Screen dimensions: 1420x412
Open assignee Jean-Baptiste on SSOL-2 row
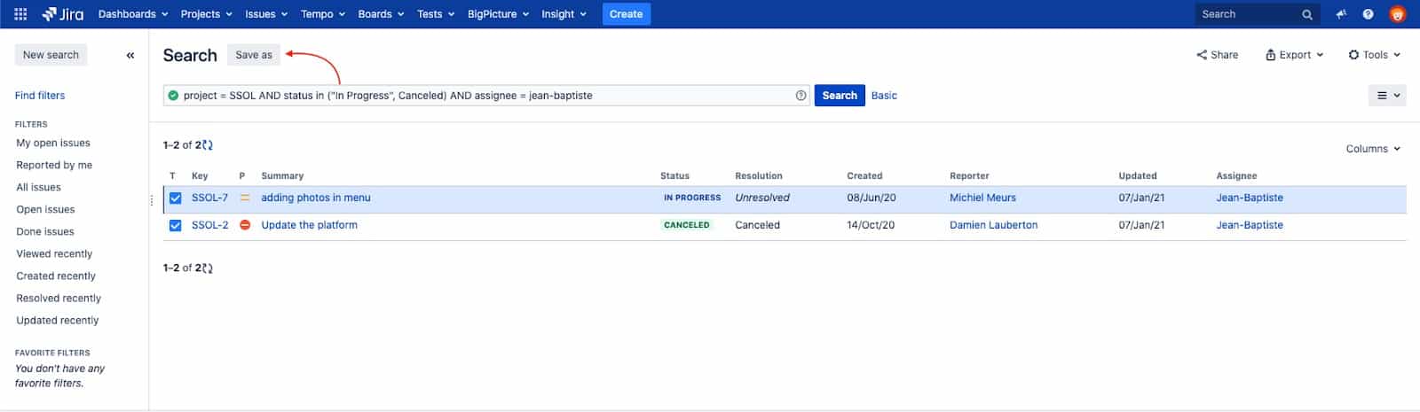[1250, 225]
